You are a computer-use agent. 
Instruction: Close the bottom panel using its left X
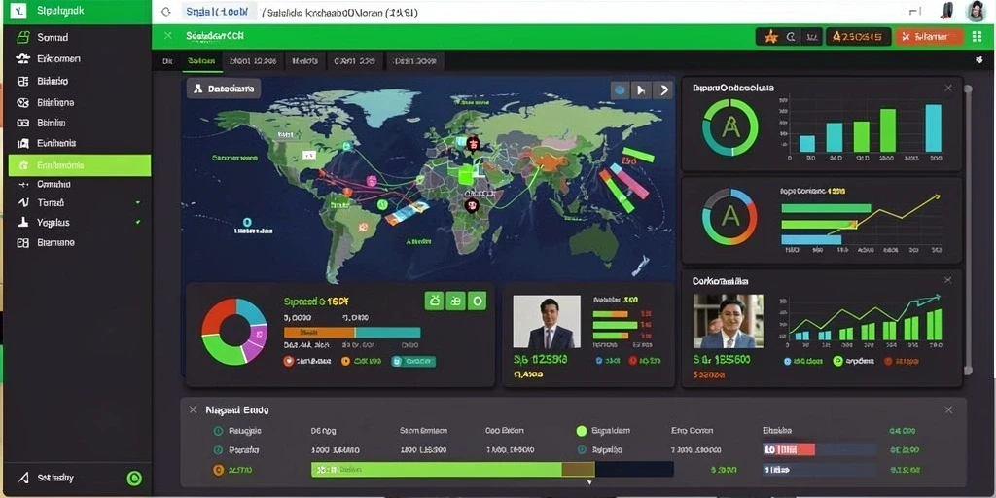[193, 409]
